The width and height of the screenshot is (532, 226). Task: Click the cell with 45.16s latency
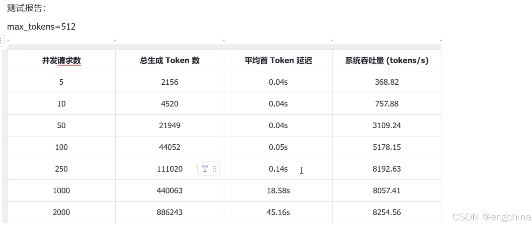click(x=278, y=212)
